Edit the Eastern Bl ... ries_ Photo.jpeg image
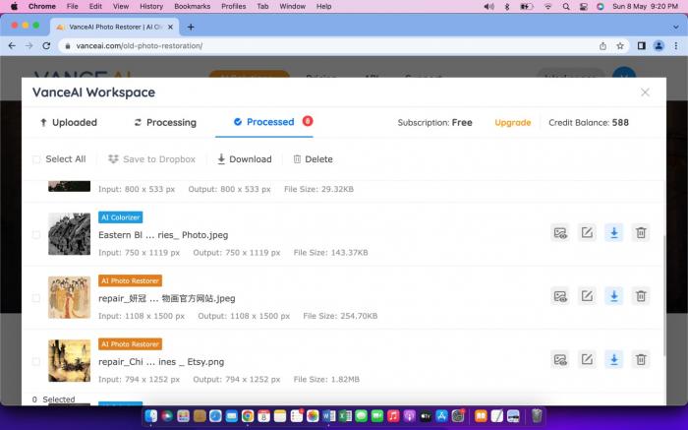 click(587, 233)
